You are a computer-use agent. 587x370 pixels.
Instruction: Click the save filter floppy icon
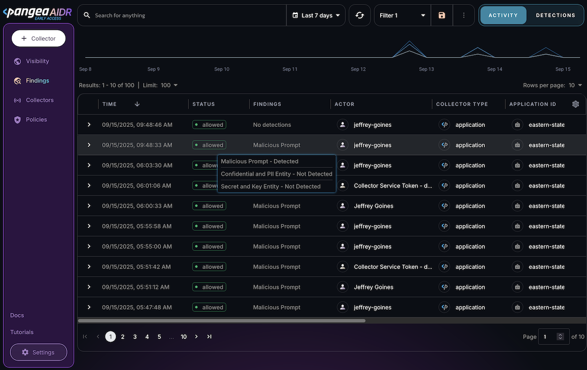click(442, 16)
